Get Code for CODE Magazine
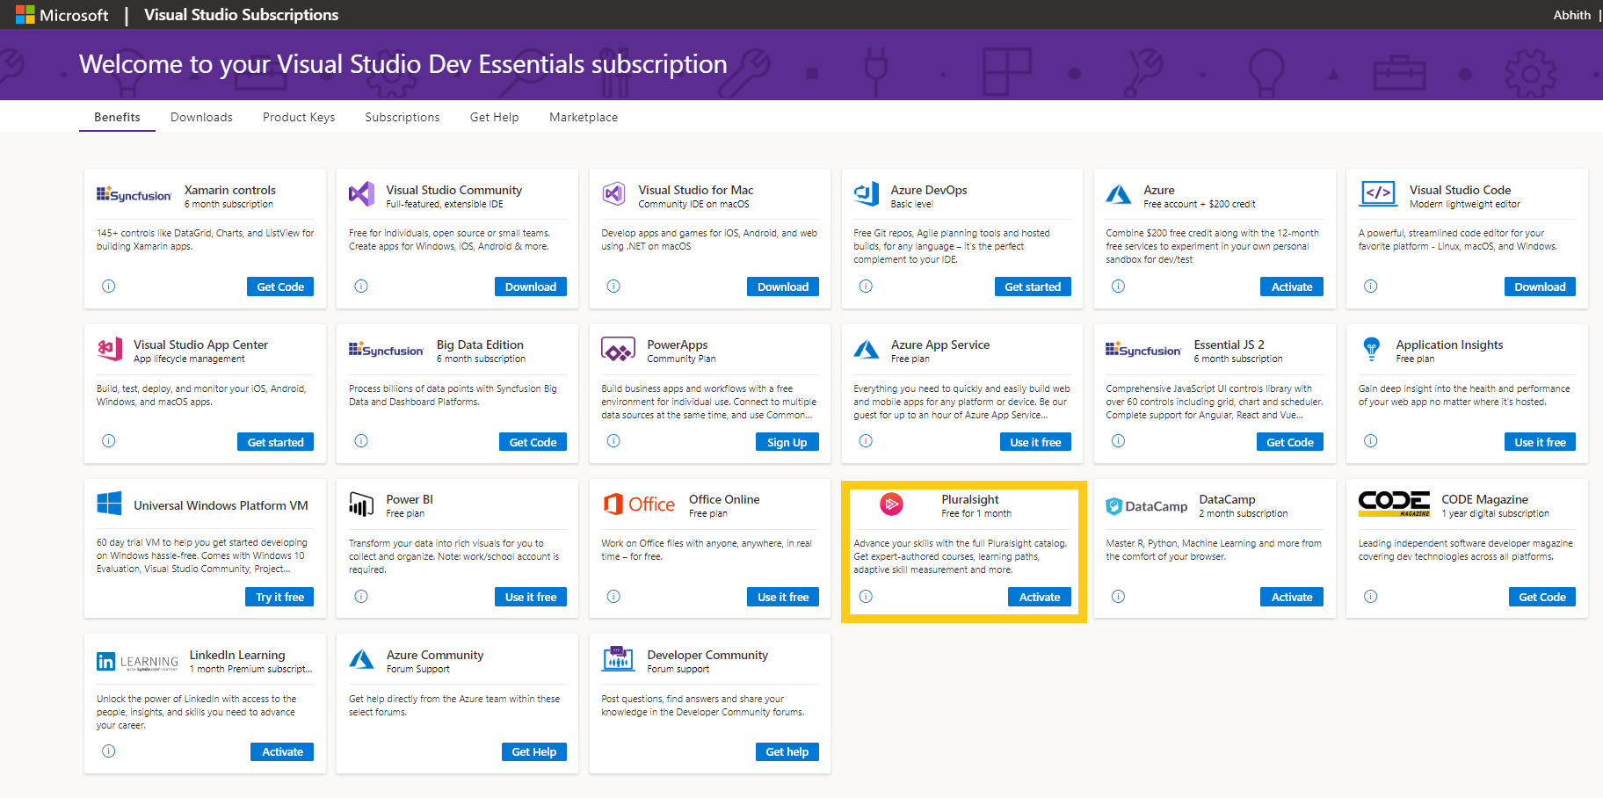 1541,597
